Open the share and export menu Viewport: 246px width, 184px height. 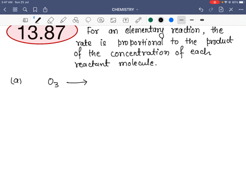(45, 10)
